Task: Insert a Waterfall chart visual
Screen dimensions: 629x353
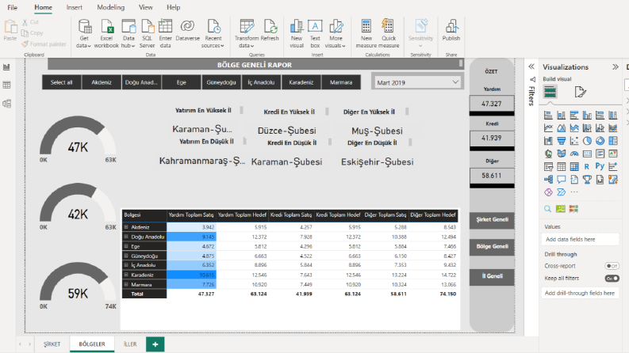Action: click(x=548, y=141)
